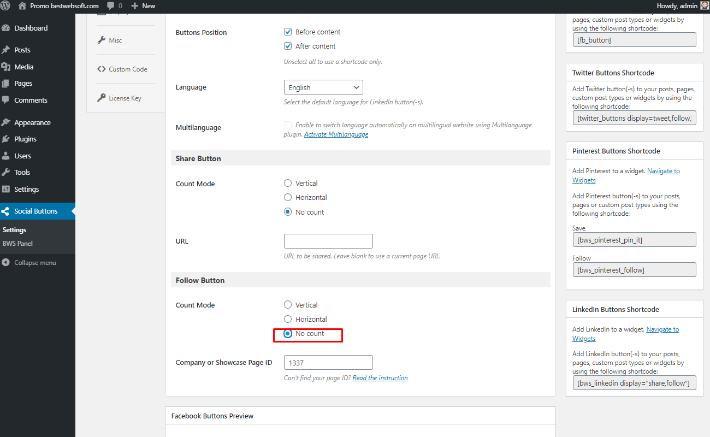Click the home icon beside Promo bestwebsoft.com
The width and height of the screenshot is (710, 437).
click(x=22, y=6)
